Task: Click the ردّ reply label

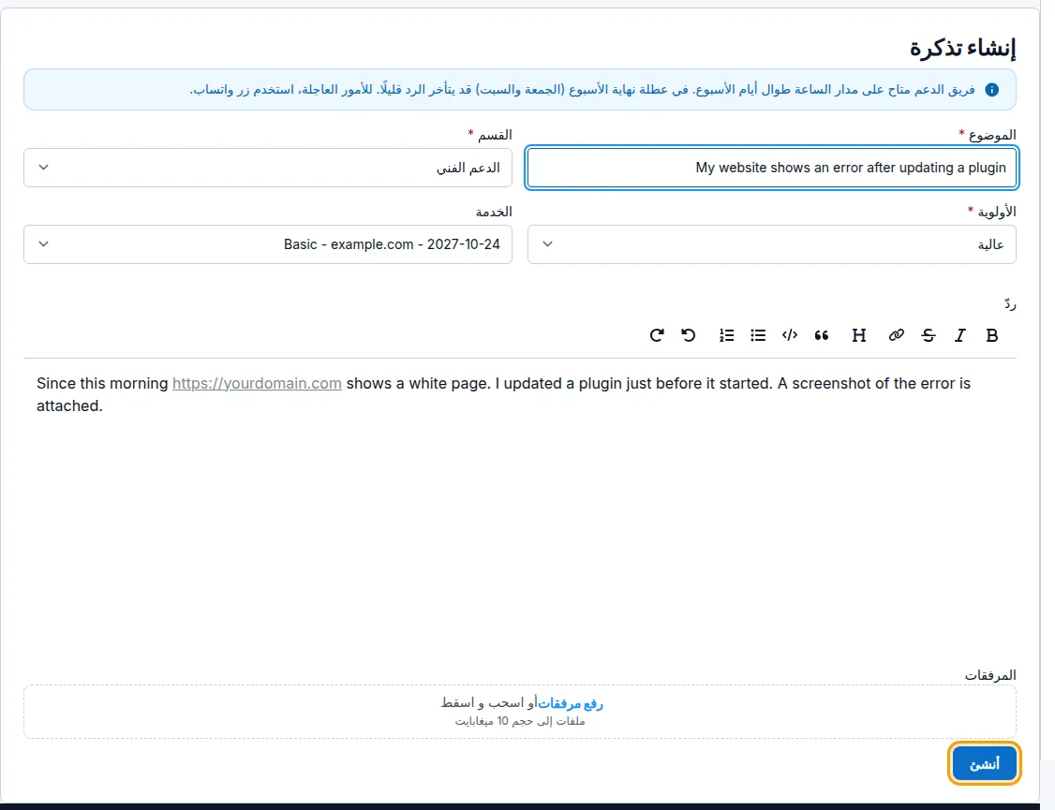Action: tap(1010, 303)
